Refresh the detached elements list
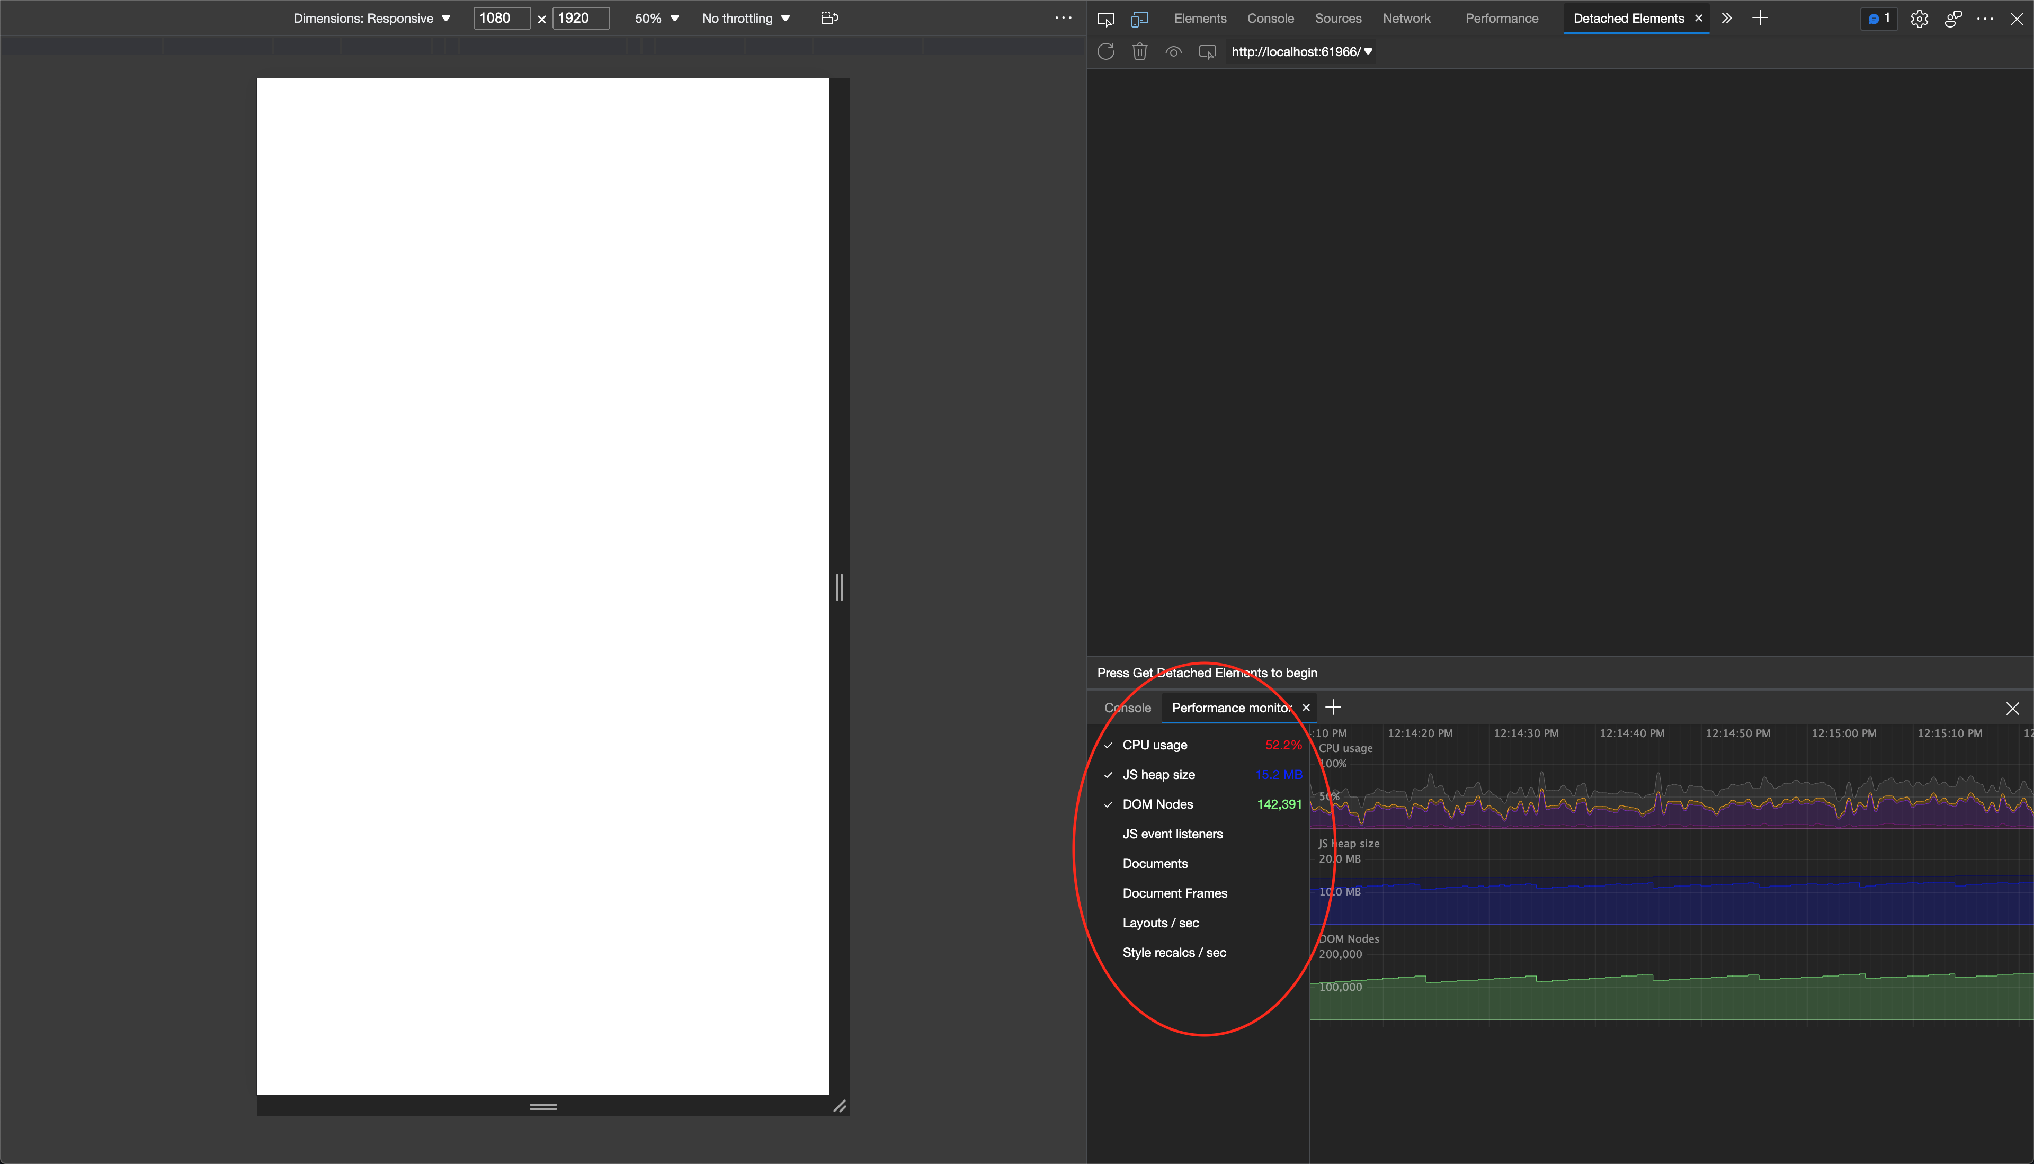This screenshot has height=1164, width=2034. click(1106, 51)
